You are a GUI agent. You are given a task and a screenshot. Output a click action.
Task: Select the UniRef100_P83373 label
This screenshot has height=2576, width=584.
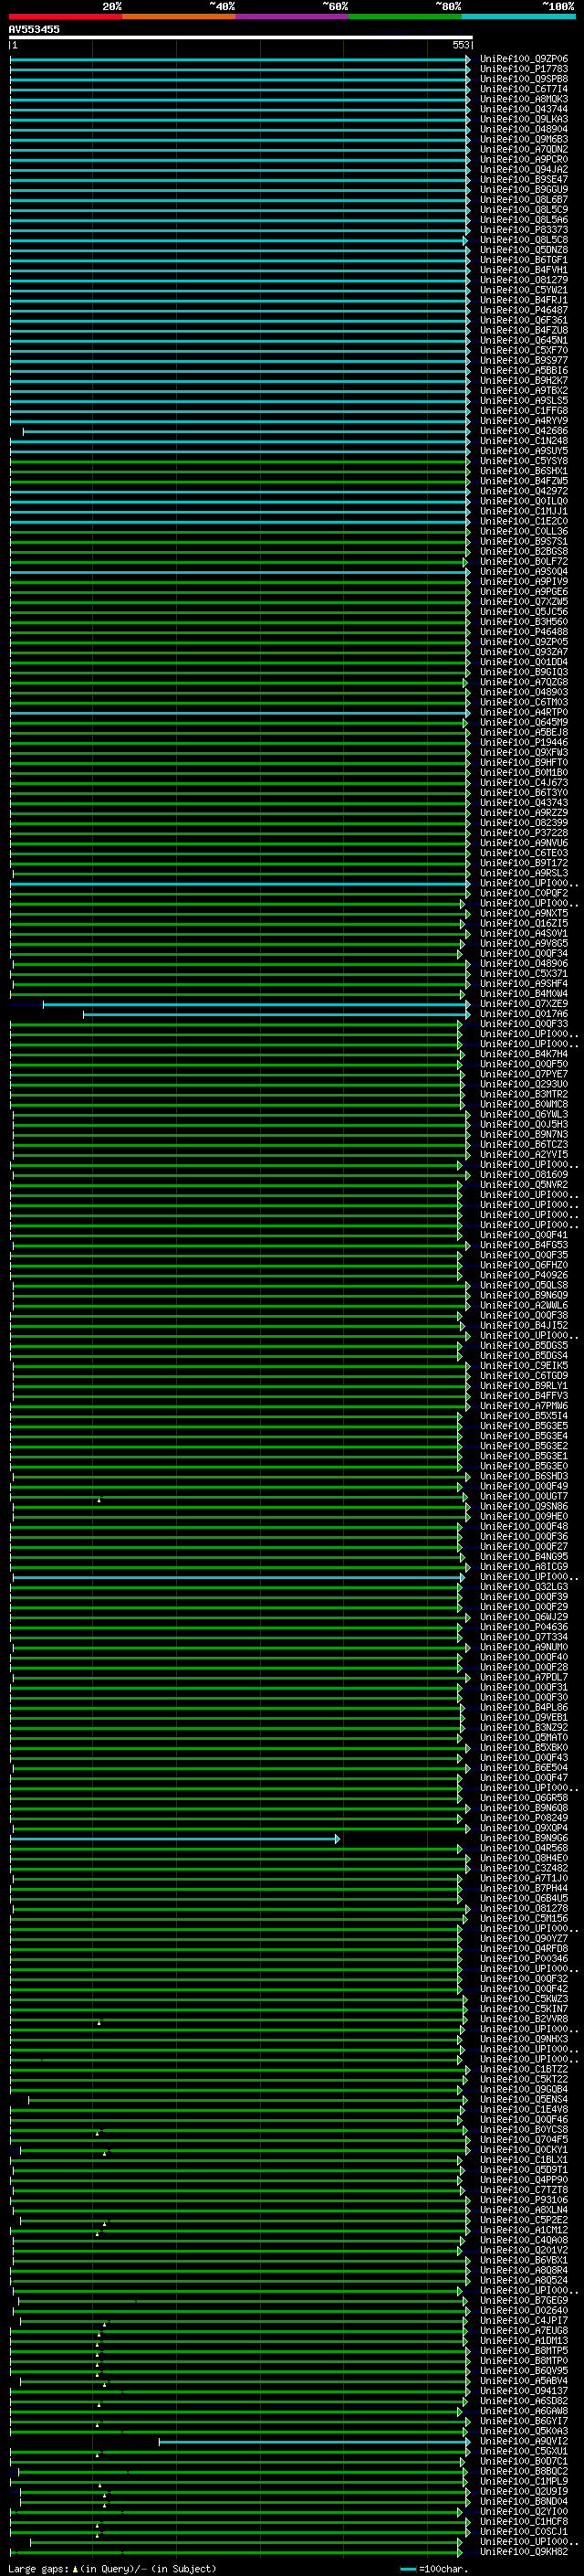pos(524,230)
